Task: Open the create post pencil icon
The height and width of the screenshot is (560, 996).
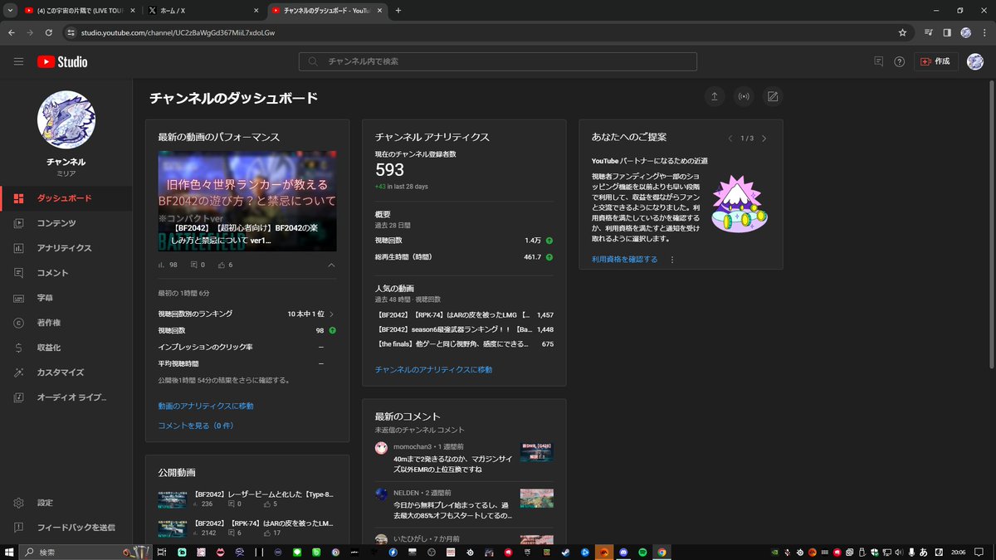Action: [773, 96]
